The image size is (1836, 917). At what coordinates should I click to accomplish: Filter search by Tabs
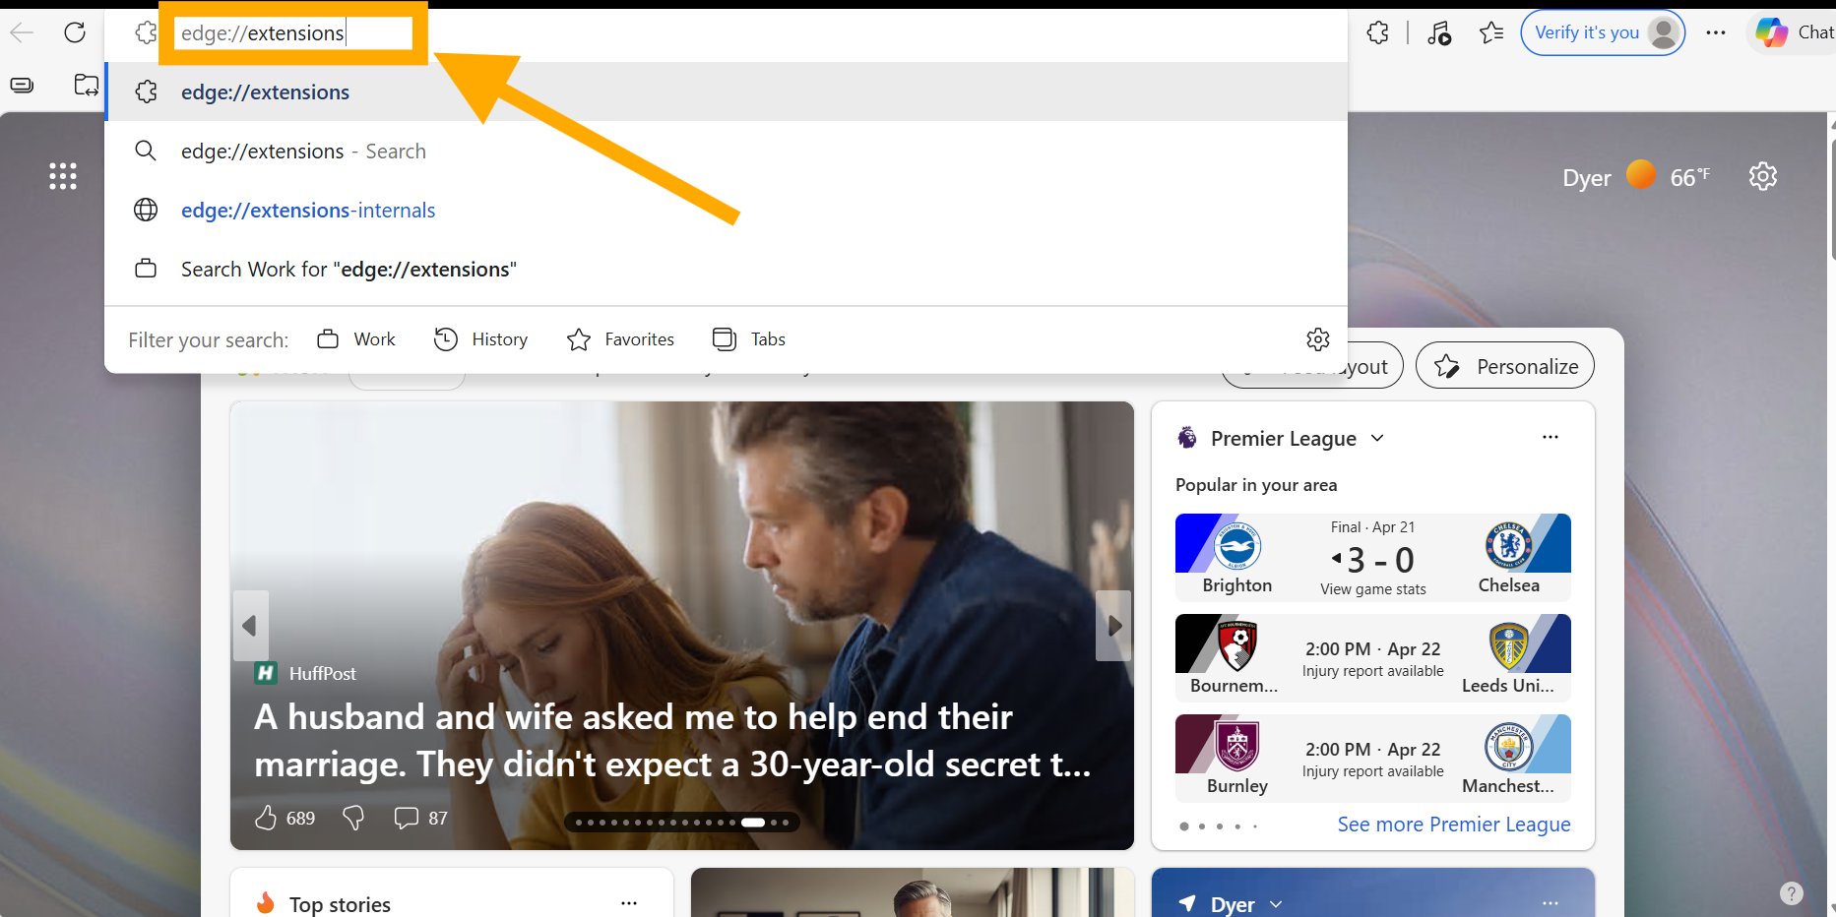pos(749,339)
